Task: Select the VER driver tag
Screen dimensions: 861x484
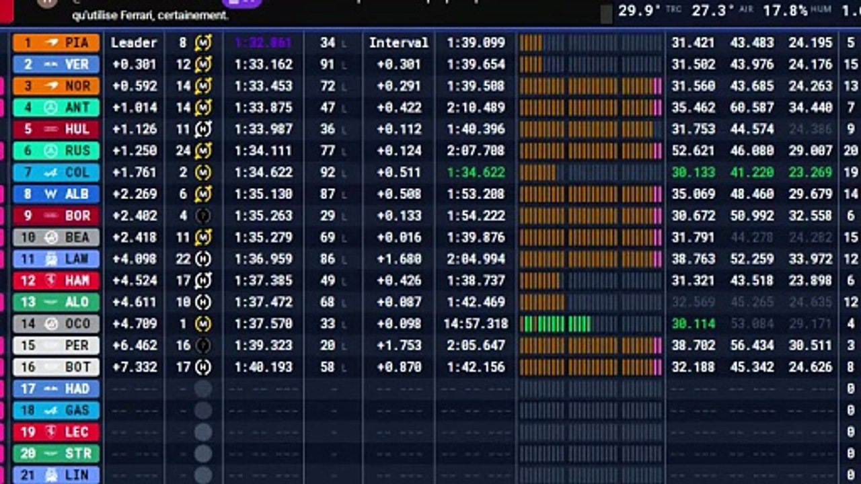Action: point(56,65)
